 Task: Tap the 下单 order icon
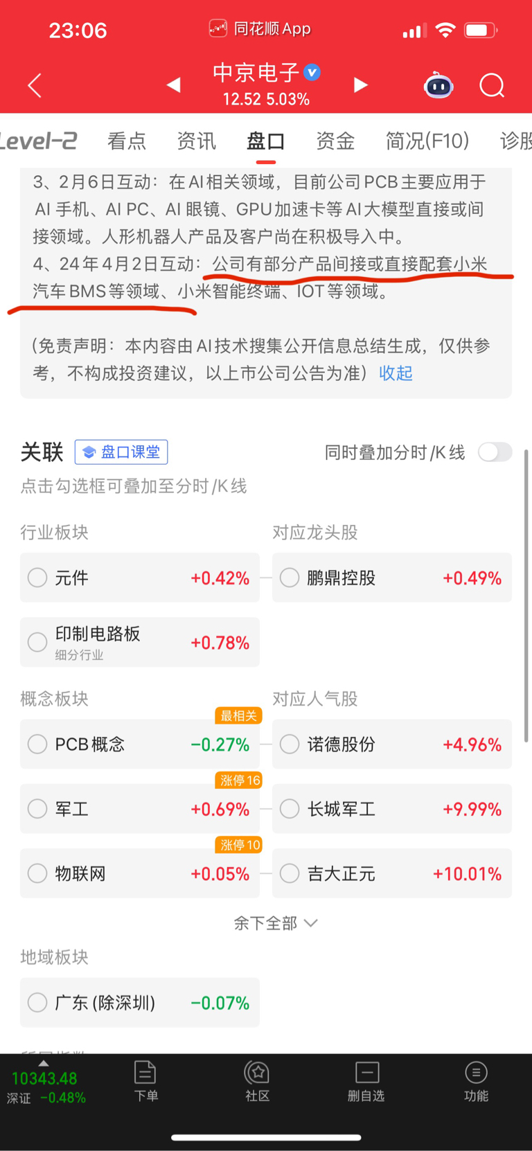(x=145, y=1081)
